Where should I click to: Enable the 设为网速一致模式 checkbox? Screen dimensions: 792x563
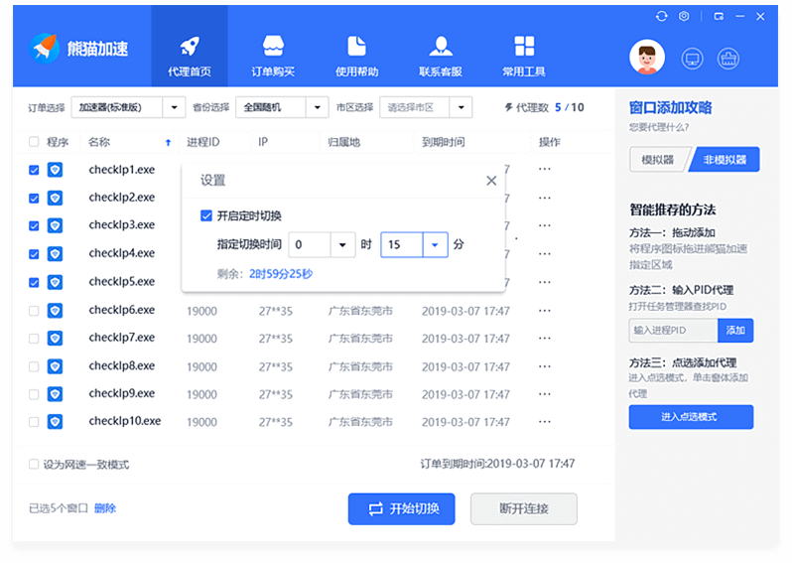pyautogui.click(x=35, y=464)
